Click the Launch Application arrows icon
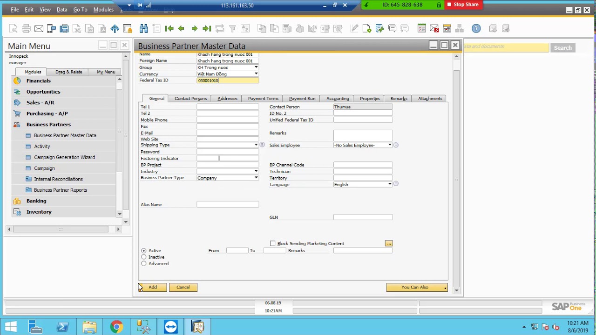 coord(115,29)
